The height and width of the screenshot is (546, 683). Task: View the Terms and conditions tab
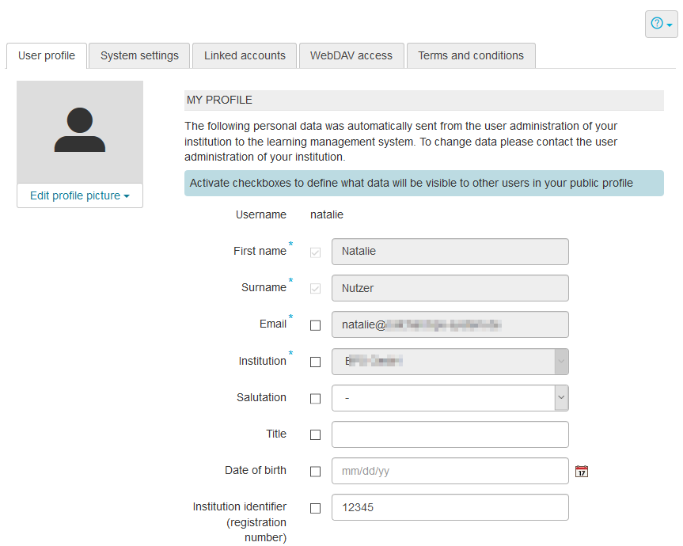(x=471, y=55)
